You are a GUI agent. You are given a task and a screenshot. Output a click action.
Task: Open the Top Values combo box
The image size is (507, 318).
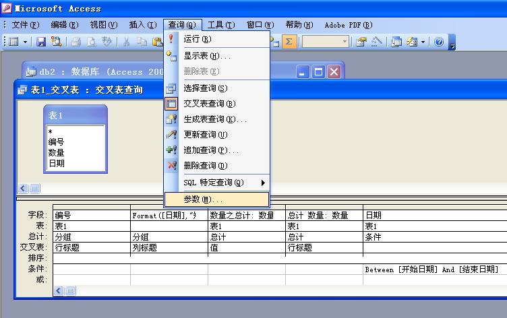click(x=325, y=42)
